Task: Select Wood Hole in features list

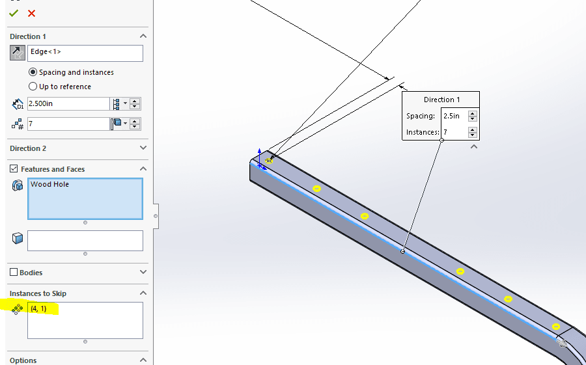Action: pyautogui.click(x=49, y=184)
